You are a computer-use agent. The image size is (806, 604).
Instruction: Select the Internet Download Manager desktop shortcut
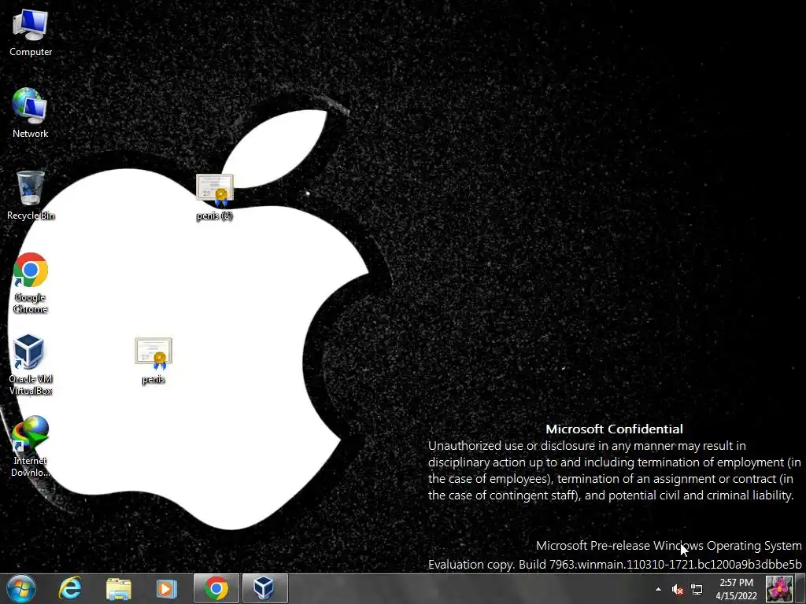31,447
